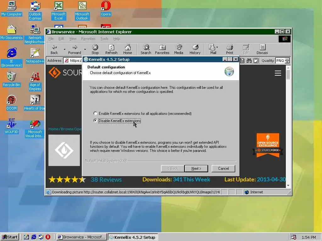The height and width of the screenshot is (241, 322).
Task: Select the Notepad++ desktop shortcut
Action: point(35,56)
